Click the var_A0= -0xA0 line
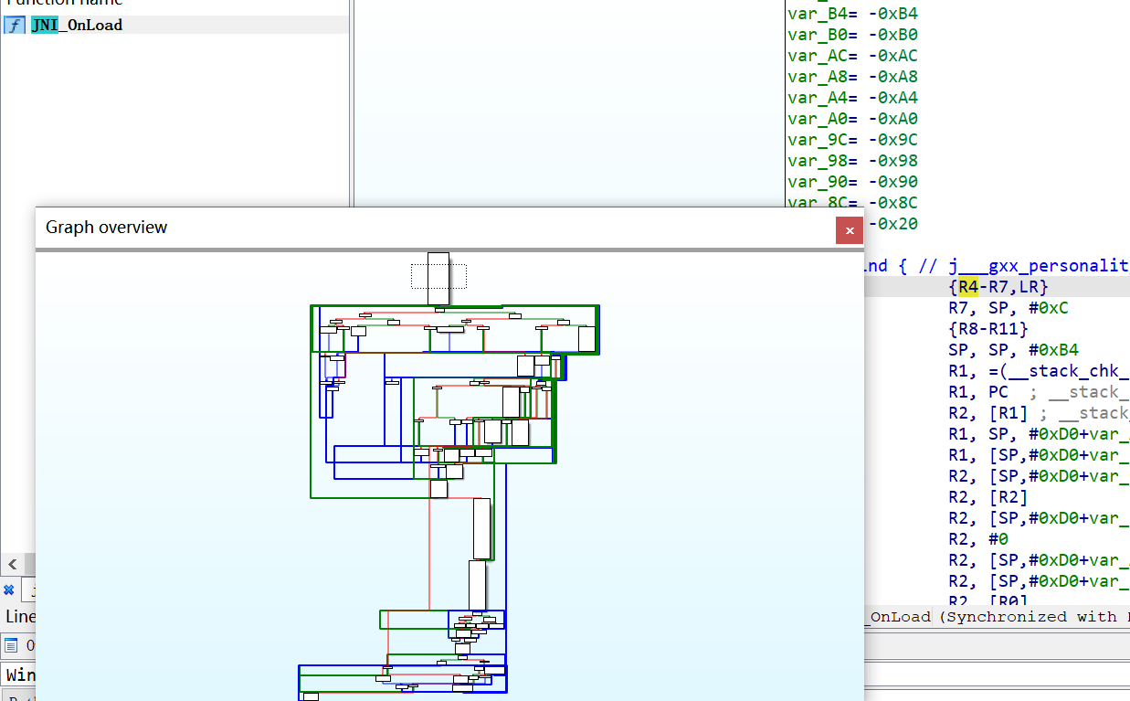The width and height of the screenshot is (1130, 701). click(852, 119)
